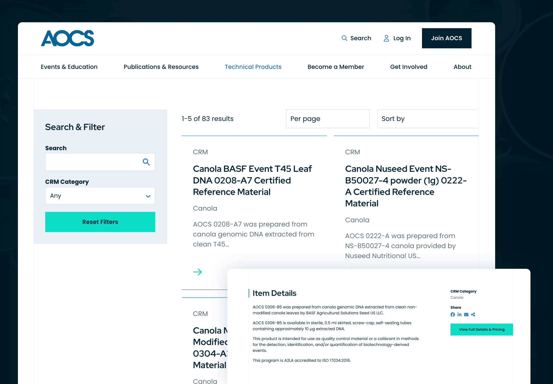
Task: Open Become a Member menu
Action: (x=336, y=67)
